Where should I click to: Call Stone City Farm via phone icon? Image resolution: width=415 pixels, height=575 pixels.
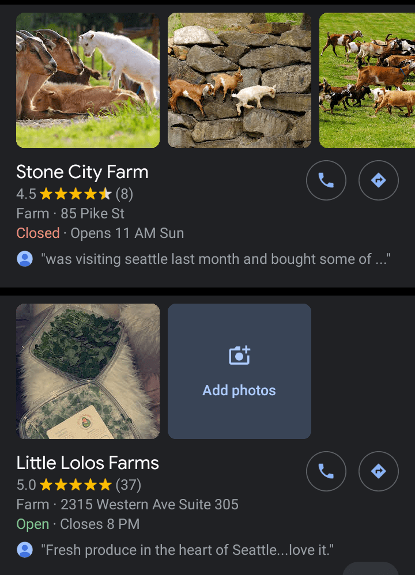click(x=326, y=180)
